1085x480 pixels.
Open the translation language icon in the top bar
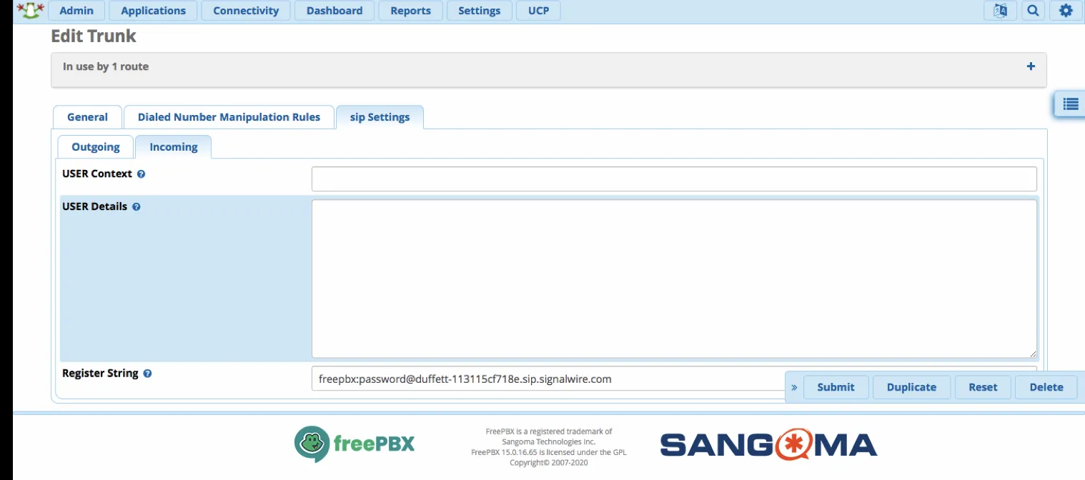point(1000,10)
